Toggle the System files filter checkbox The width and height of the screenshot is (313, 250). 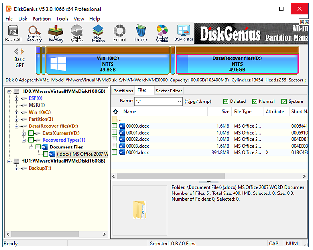click(284, 102)
